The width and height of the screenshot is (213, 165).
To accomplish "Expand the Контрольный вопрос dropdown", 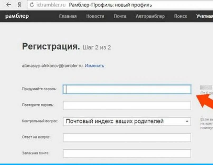I will [x=127, y=121].
